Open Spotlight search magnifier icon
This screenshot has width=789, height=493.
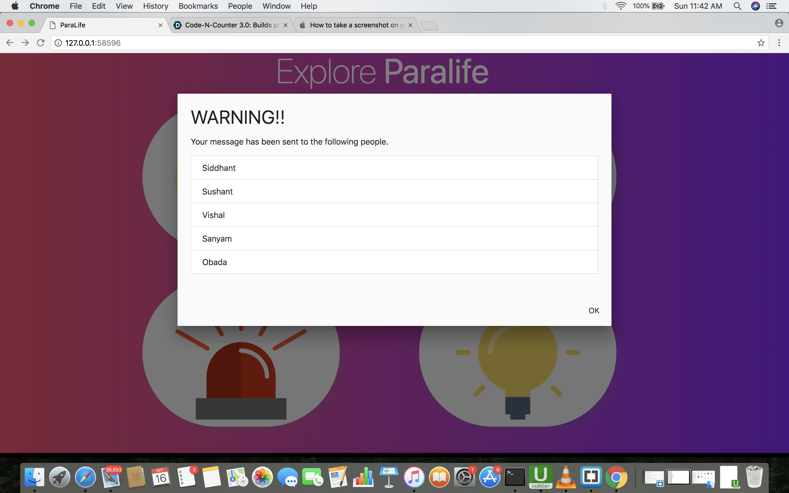pyautogui.click(x=737, y=6)
